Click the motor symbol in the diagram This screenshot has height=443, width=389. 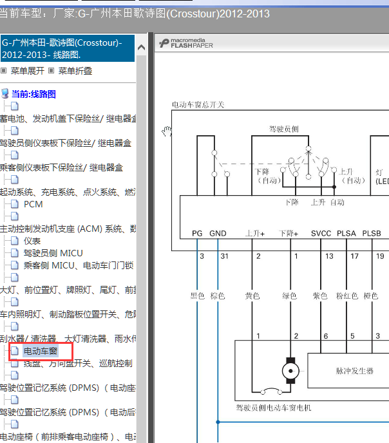[290, 371]
